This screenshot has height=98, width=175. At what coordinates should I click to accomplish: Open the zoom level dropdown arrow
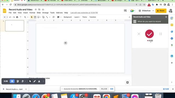[28, 17]
